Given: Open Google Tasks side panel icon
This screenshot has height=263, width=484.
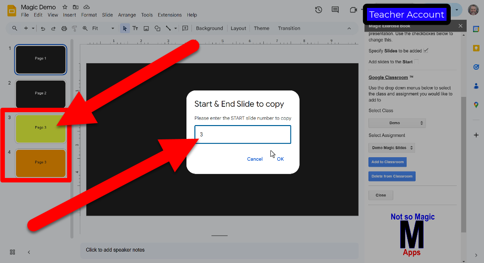Looking at the screenshot, I should pos(476,67).
